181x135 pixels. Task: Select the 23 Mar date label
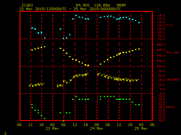[52, 128]
